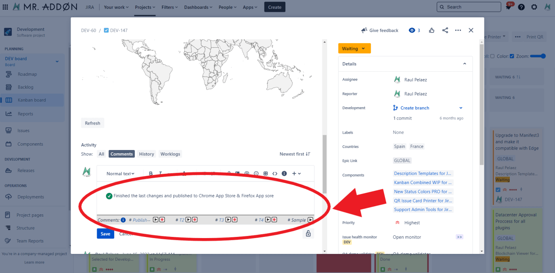Save the comment
555x273 pixels.
105,234
